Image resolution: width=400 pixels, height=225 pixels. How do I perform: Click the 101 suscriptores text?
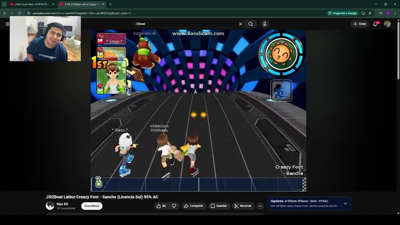tap(66, 208)
